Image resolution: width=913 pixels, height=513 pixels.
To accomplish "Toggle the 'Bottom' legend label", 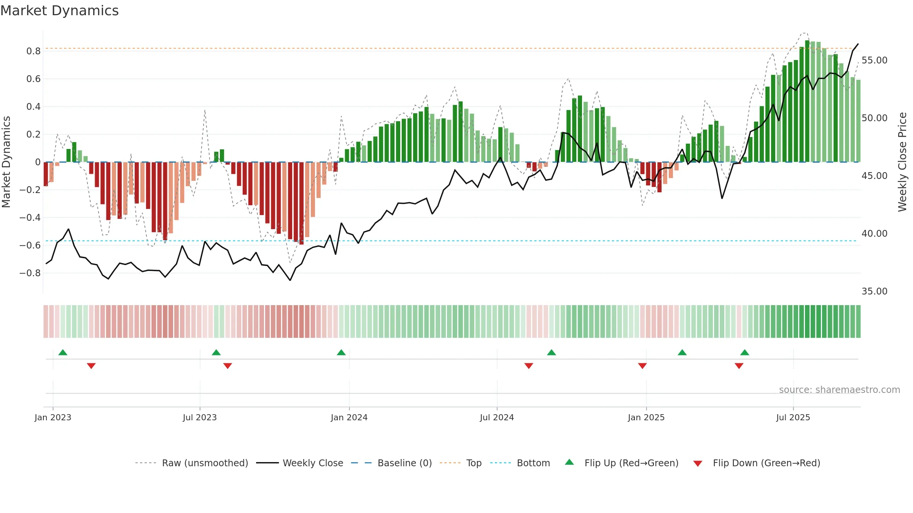I will [533, 463].
